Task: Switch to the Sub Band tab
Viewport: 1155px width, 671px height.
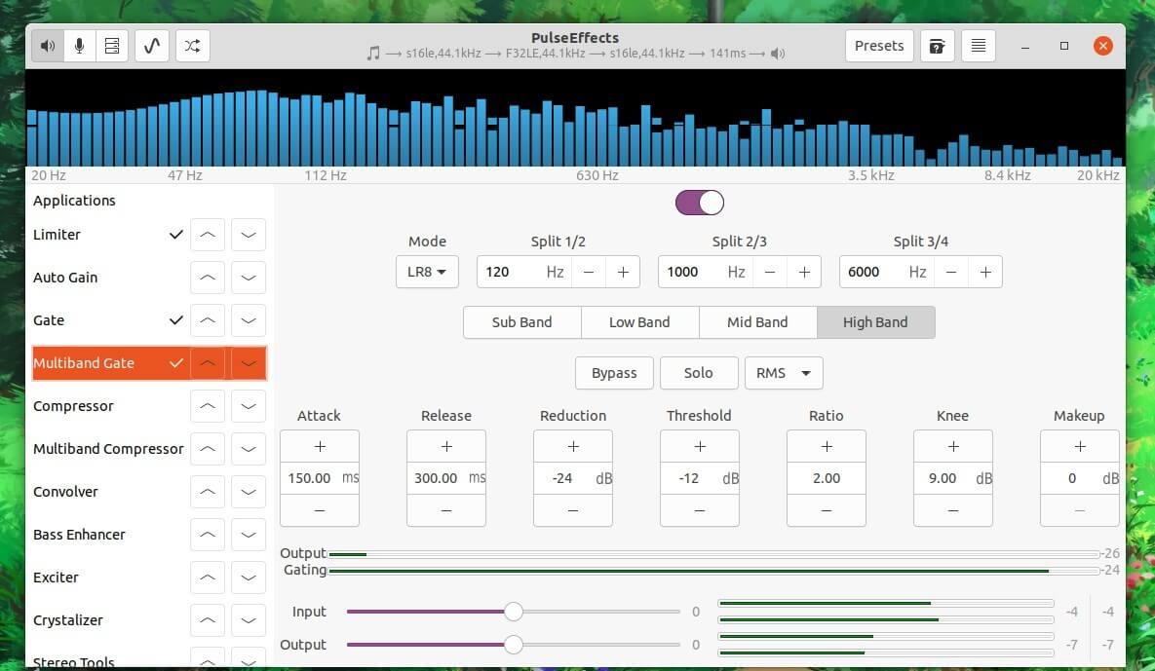Action: coord(521,322)
